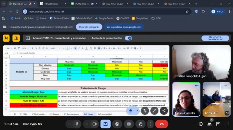Click Detener la presentación button

point(215,38)
